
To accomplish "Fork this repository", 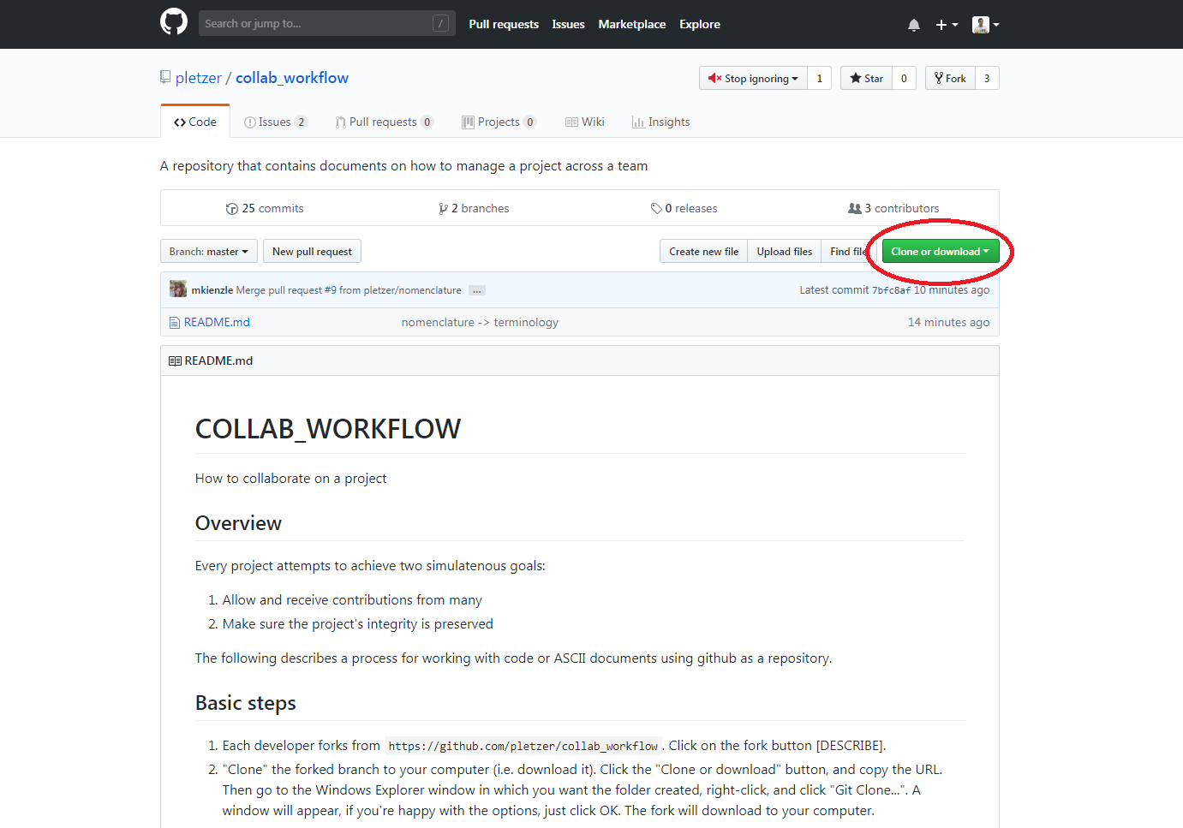I will [x=950, y=78].
